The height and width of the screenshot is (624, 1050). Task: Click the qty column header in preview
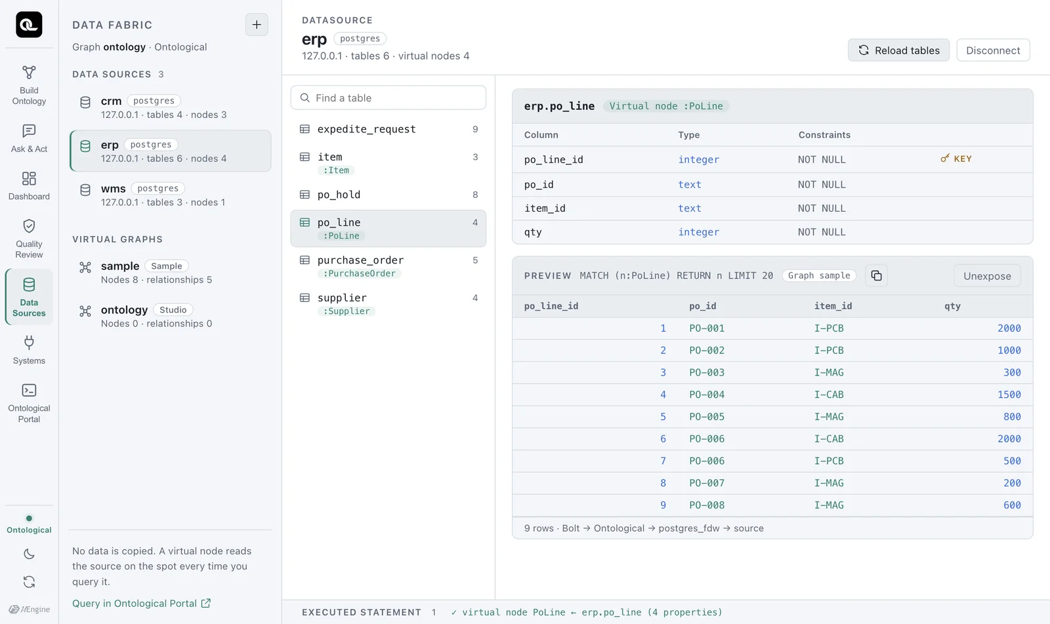point(952,306)
